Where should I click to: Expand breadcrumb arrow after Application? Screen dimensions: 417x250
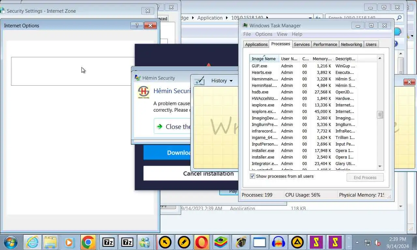pos(227,18)
